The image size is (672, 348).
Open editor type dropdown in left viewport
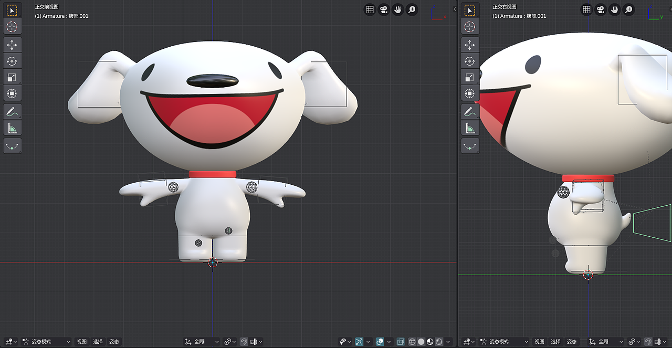pos(11,342)
